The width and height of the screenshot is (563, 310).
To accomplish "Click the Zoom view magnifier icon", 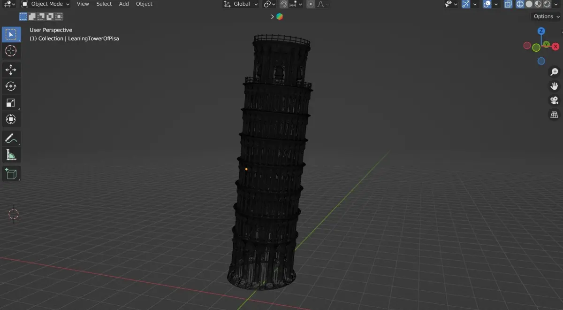I will (554, 72).
